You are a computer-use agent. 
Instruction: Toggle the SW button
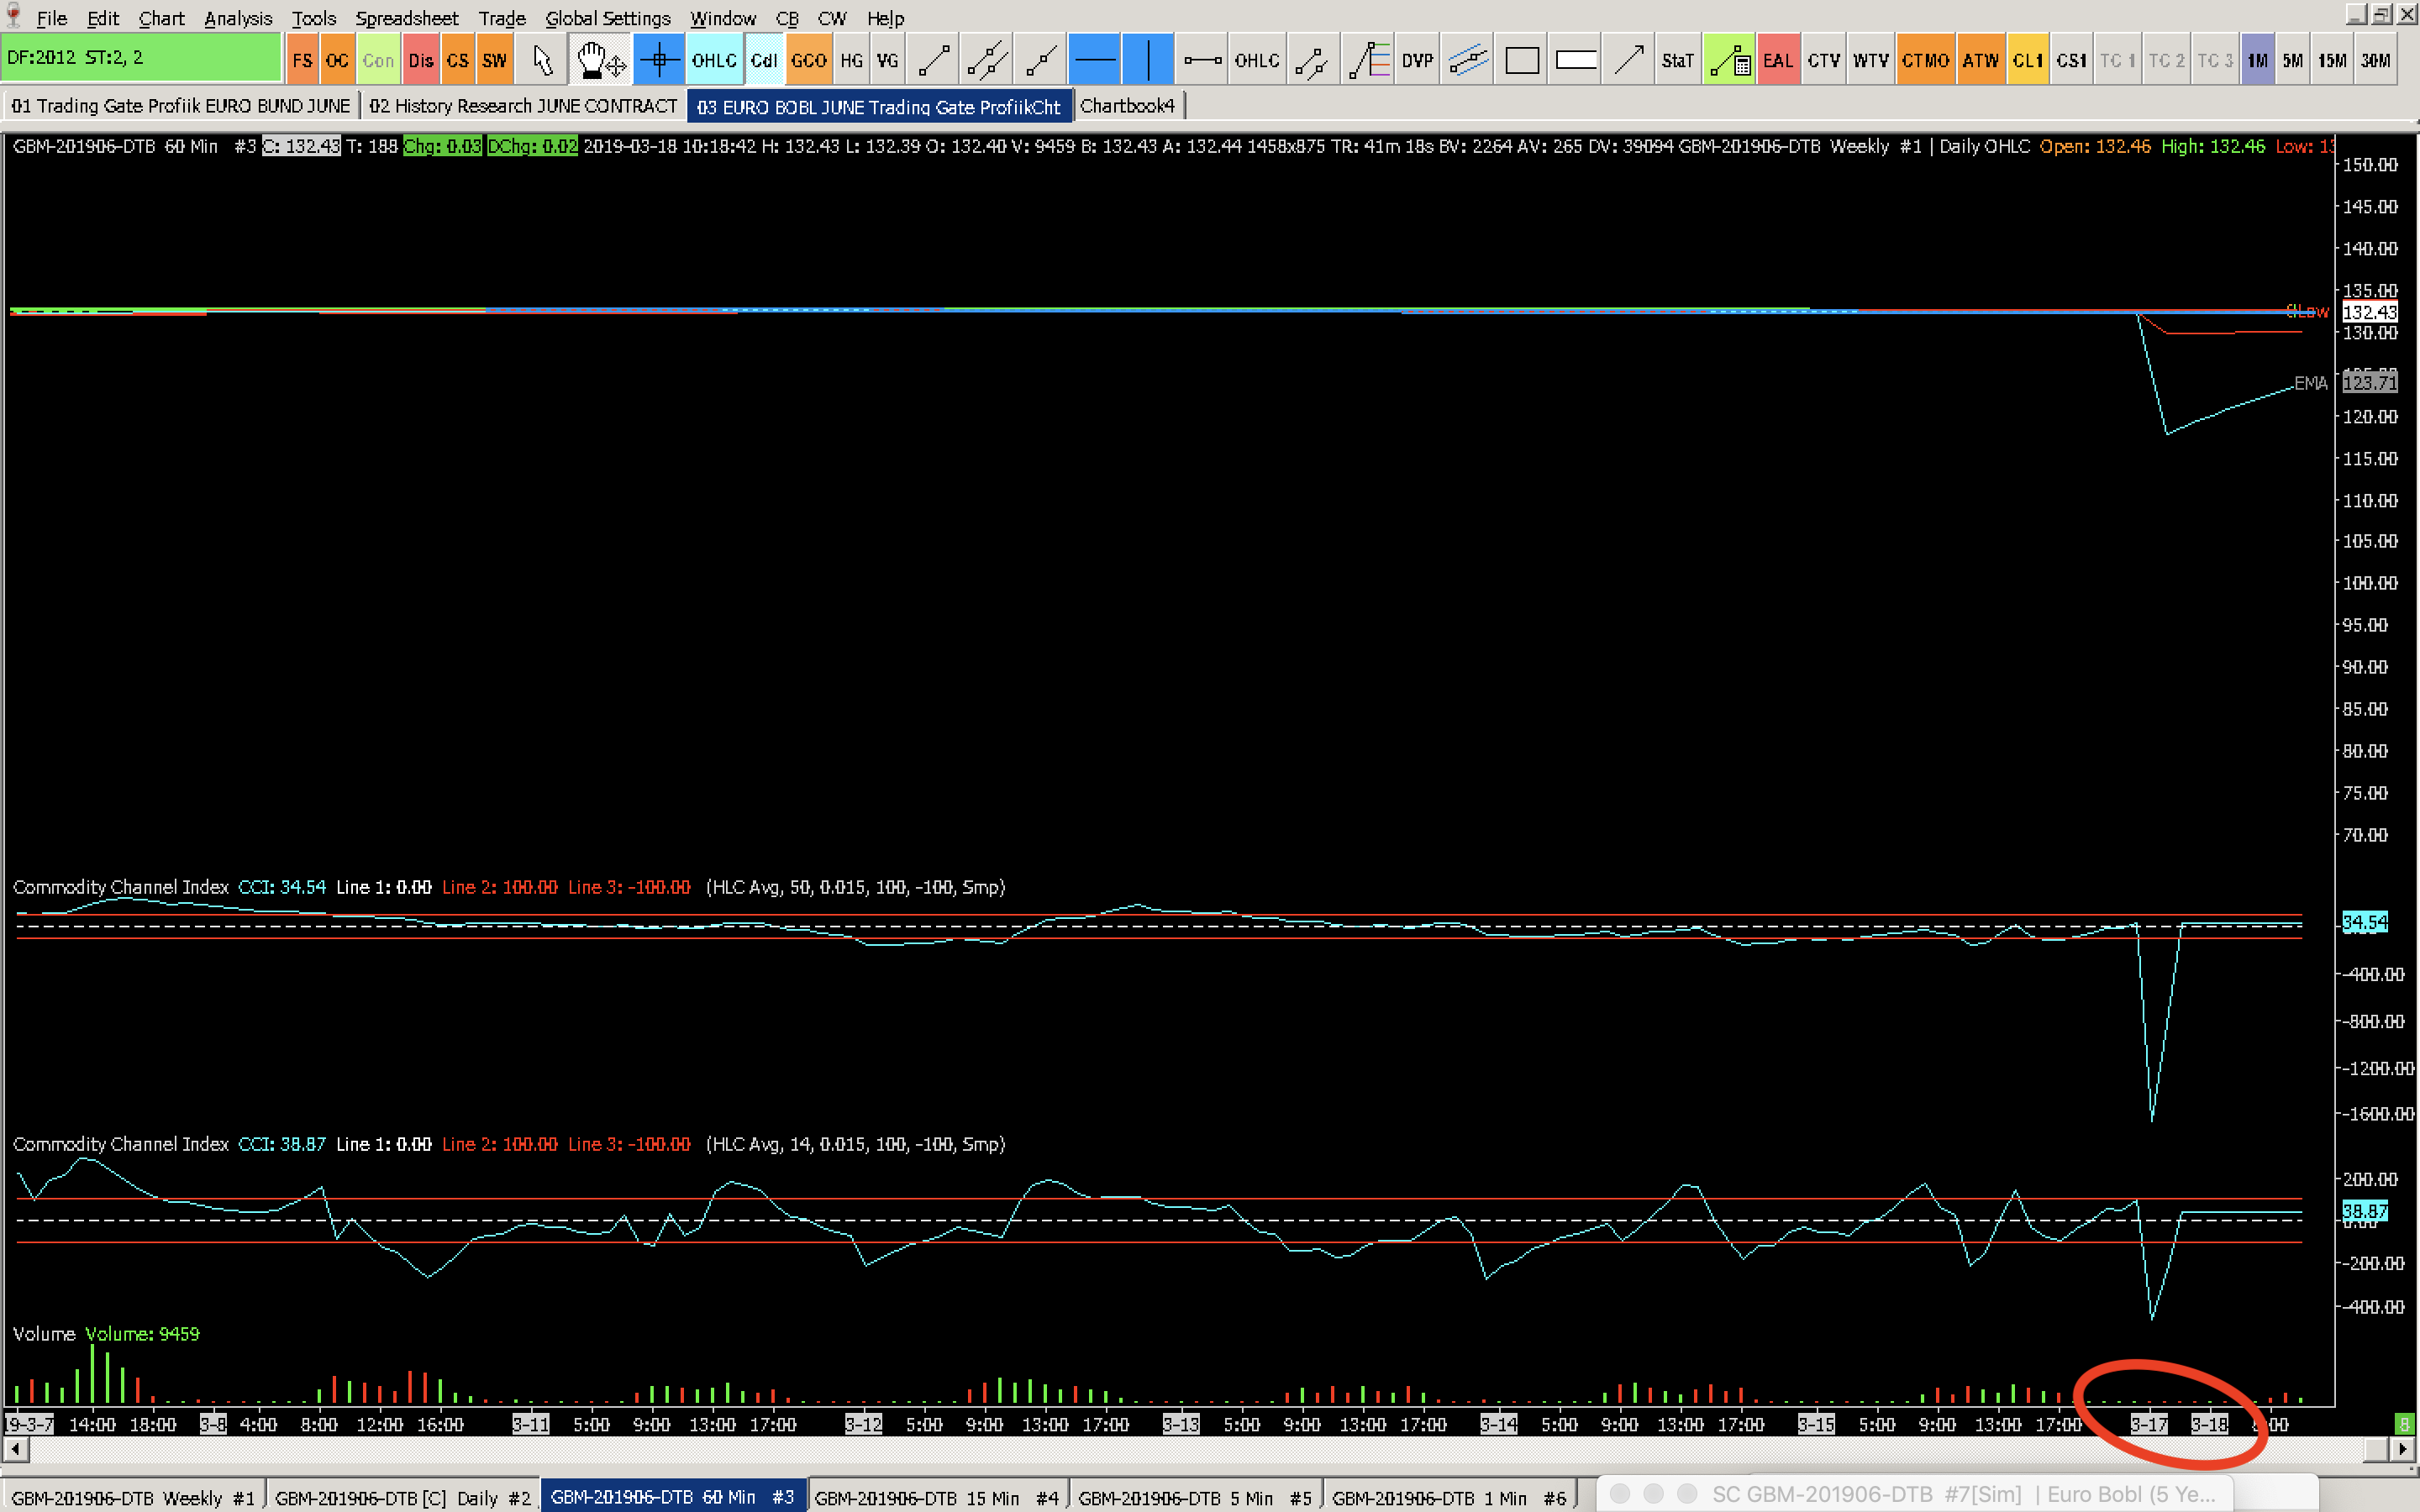494,60
